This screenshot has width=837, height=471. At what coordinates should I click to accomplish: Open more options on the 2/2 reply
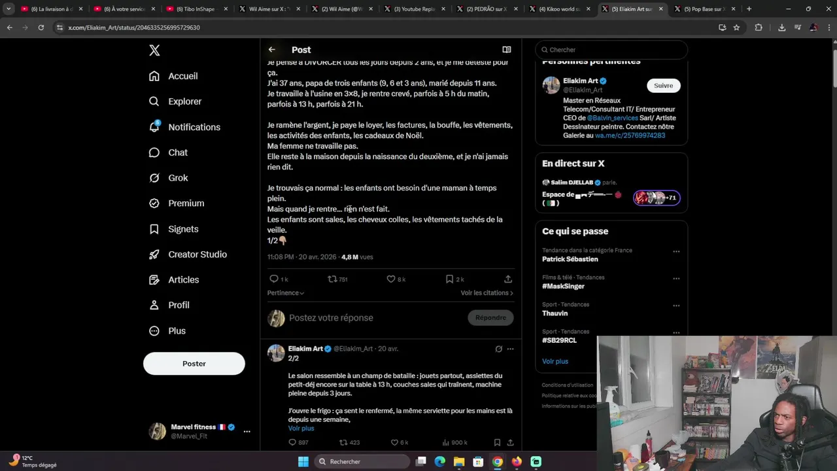[x=510, y=349]
